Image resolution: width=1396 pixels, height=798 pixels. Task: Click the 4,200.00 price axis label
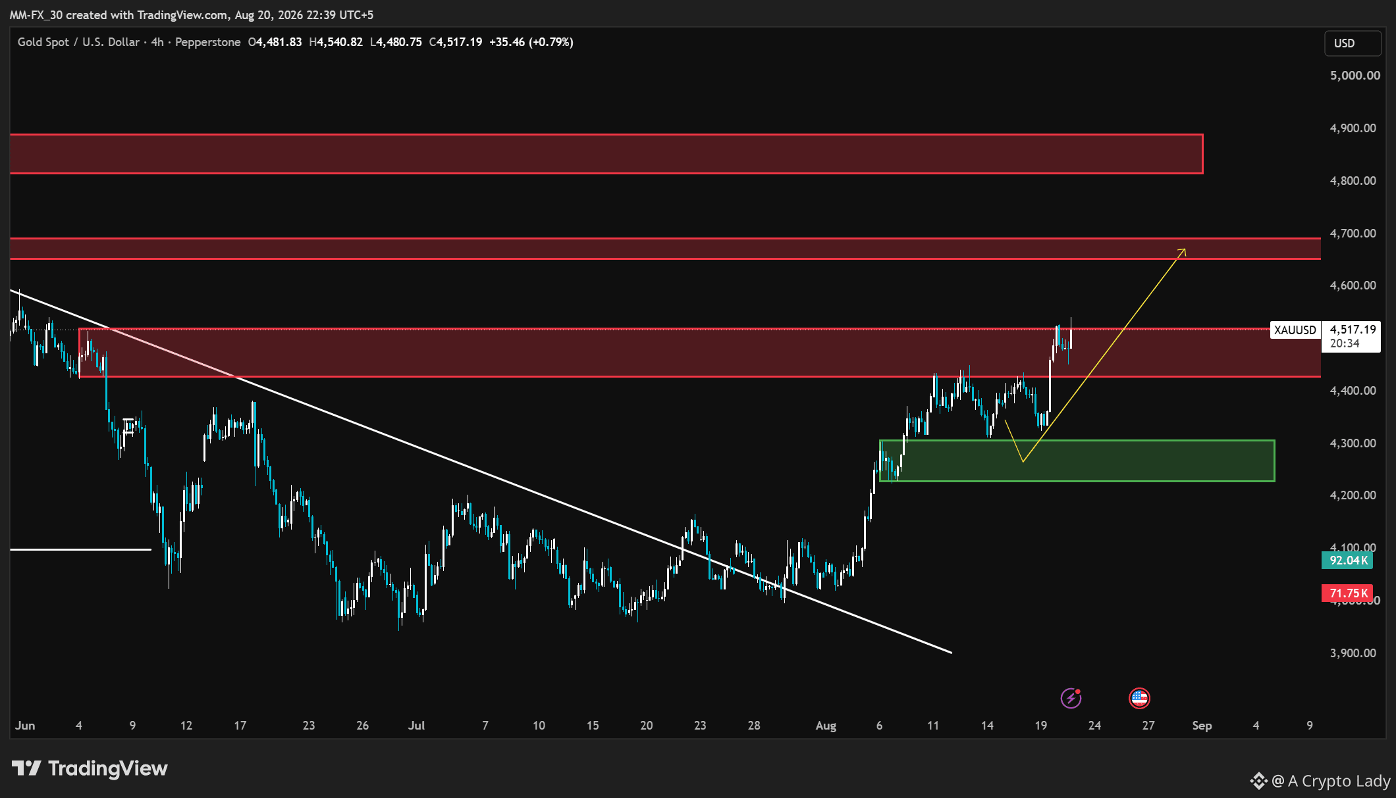[x=1353, y=495]
